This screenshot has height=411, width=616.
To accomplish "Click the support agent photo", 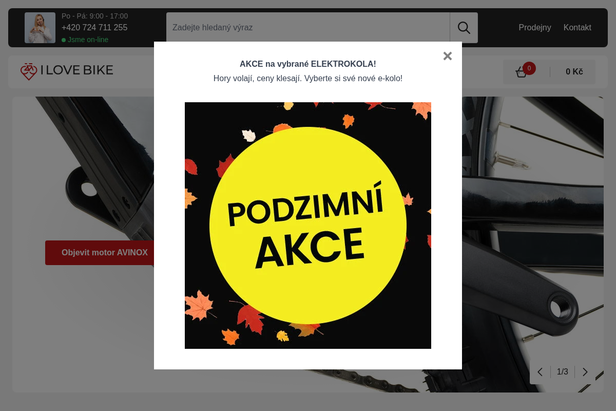I will [x=40, y=28].
